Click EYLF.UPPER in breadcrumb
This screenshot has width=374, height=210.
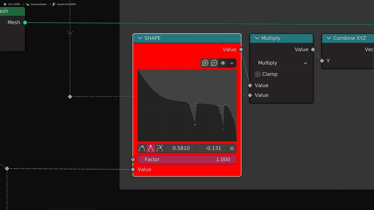pyautogui.click(x=14, y=4)
